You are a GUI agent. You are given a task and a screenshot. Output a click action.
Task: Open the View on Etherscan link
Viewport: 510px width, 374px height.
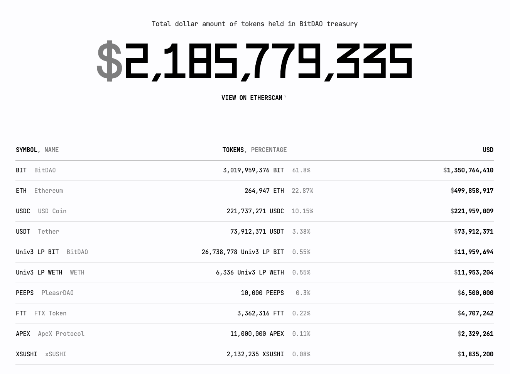(x=253, y=98)
